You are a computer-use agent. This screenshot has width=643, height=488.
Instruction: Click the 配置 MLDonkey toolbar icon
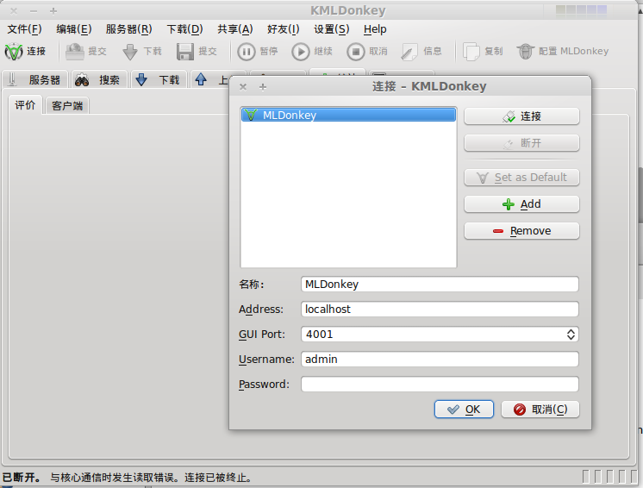pos(525,52)
